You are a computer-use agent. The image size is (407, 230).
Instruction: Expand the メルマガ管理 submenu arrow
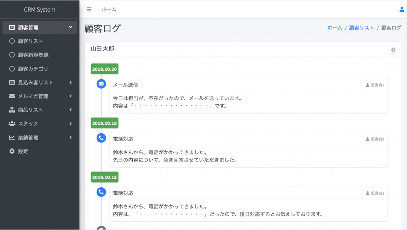[x=70, y=96]
